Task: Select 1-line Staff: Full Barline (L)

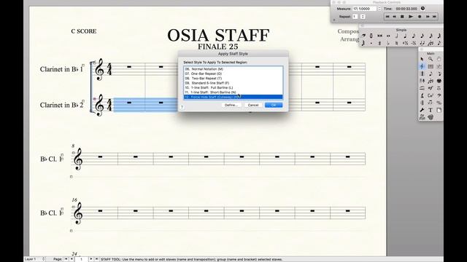Action: [233, 87]
